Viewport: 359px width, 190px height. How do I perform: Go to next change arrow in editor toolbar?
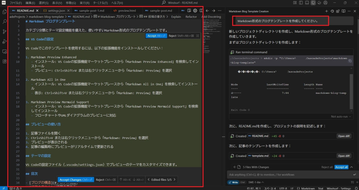point(214,11)
